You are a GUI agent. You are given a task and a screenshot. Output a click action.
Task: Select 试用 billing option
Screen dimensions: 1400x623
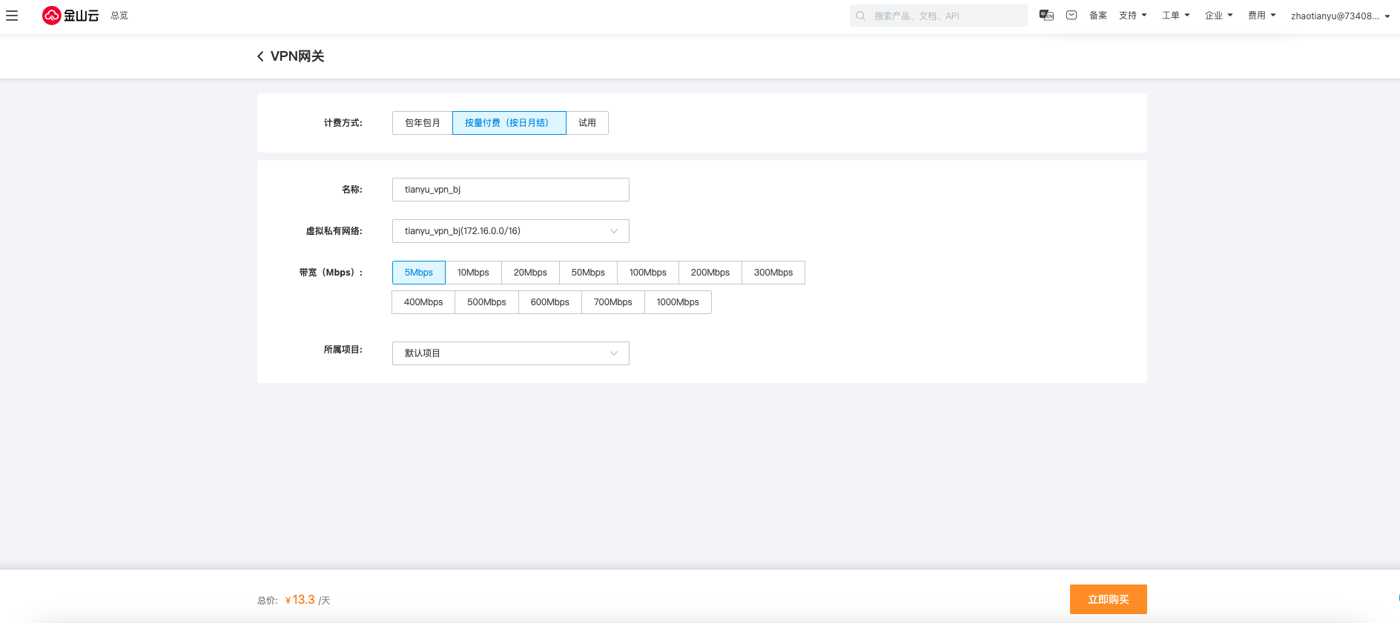[x=587, y=123]
